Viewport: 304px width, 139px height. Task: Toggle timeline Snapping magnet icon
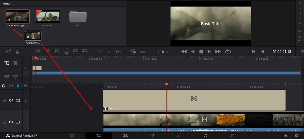pos(4,86)
